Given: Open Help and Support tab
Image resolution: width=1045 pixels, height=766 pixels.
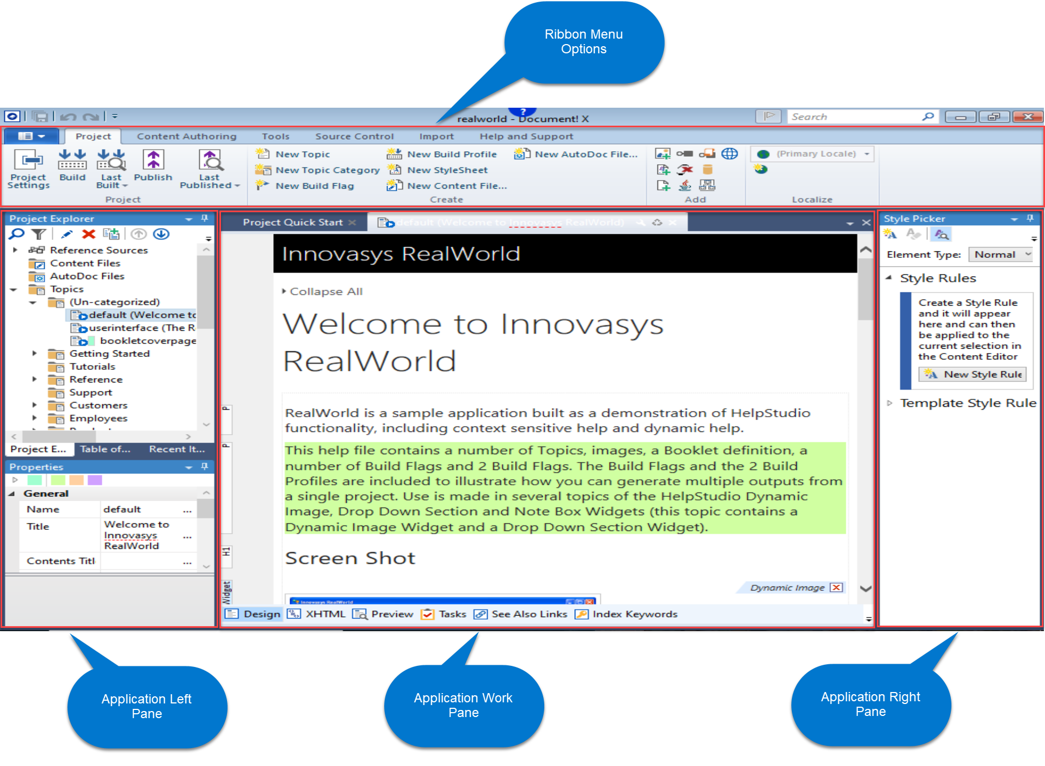Looking at the screenshot, I should click(x=526, y=136).
